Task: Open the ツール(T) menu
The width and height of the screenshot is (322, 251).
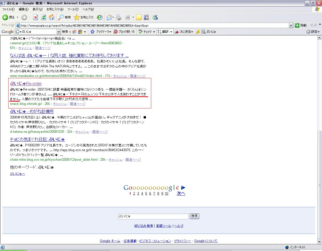Action: pyautogui.click(x=73, y=9)
